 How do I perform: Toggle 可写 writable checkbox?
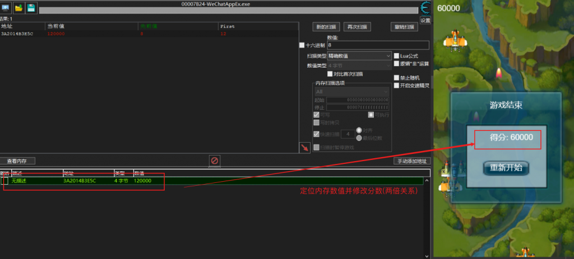point(316,115)
